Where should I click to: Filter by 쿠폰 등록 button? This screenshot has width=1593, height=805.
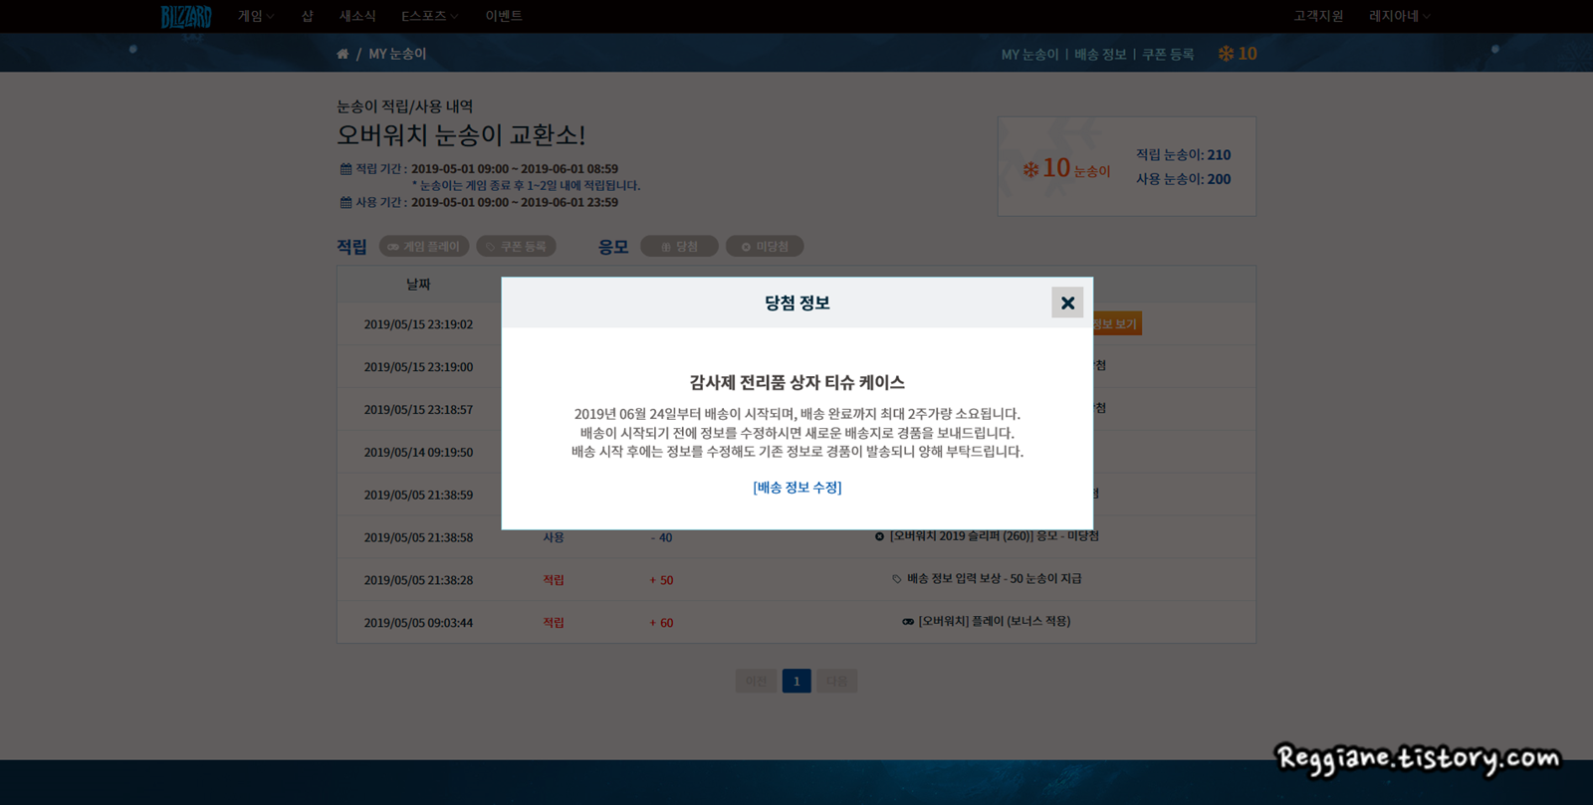click(517, 247)
